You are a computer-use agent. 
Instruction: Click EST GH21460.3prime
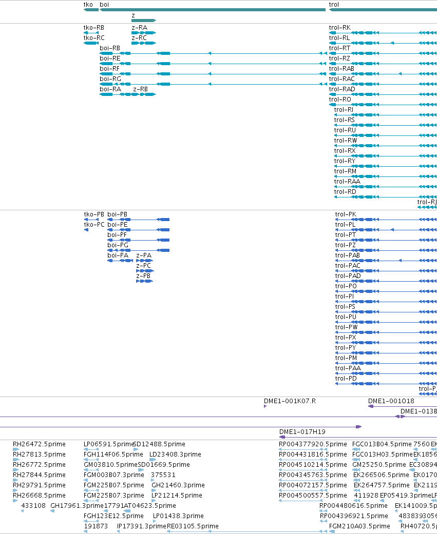pos(178,485)
